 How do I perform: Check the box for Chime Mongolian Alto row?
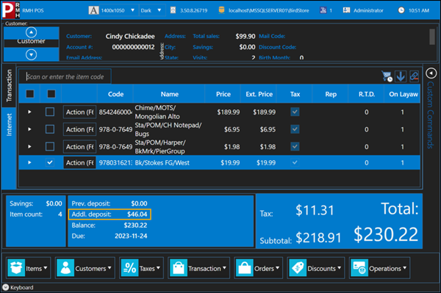click(x=50, y=112)
